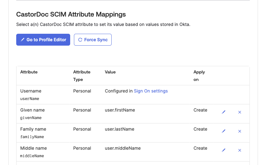Remove the Middle name mapping
This screenshot has width=262, height=165.
pyautogui.click(x=240, y=150)
